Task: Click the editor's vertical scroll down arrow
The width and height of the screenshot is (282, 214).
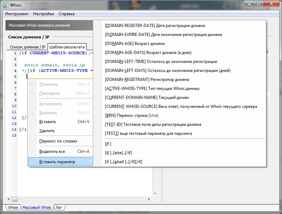Action: [155, 194]
